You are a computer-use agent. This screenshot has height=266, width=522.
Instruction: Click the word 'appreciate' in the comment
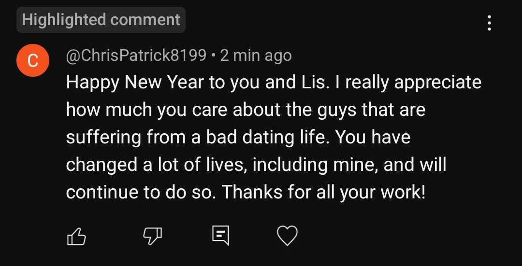(438, 83)
